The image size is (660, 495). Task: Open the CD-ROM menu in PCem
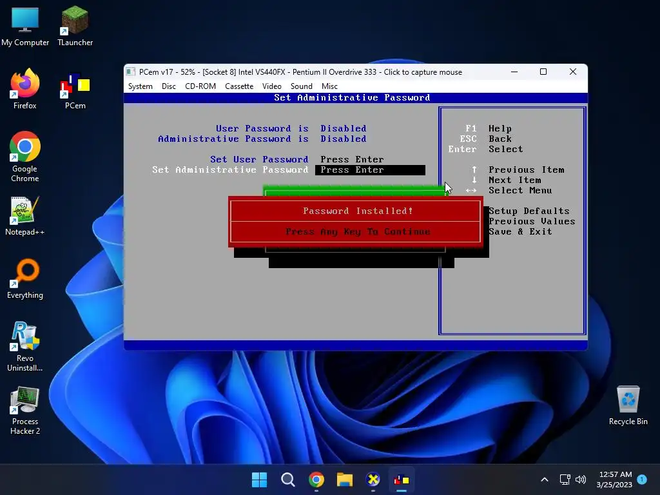pos(200,86)
